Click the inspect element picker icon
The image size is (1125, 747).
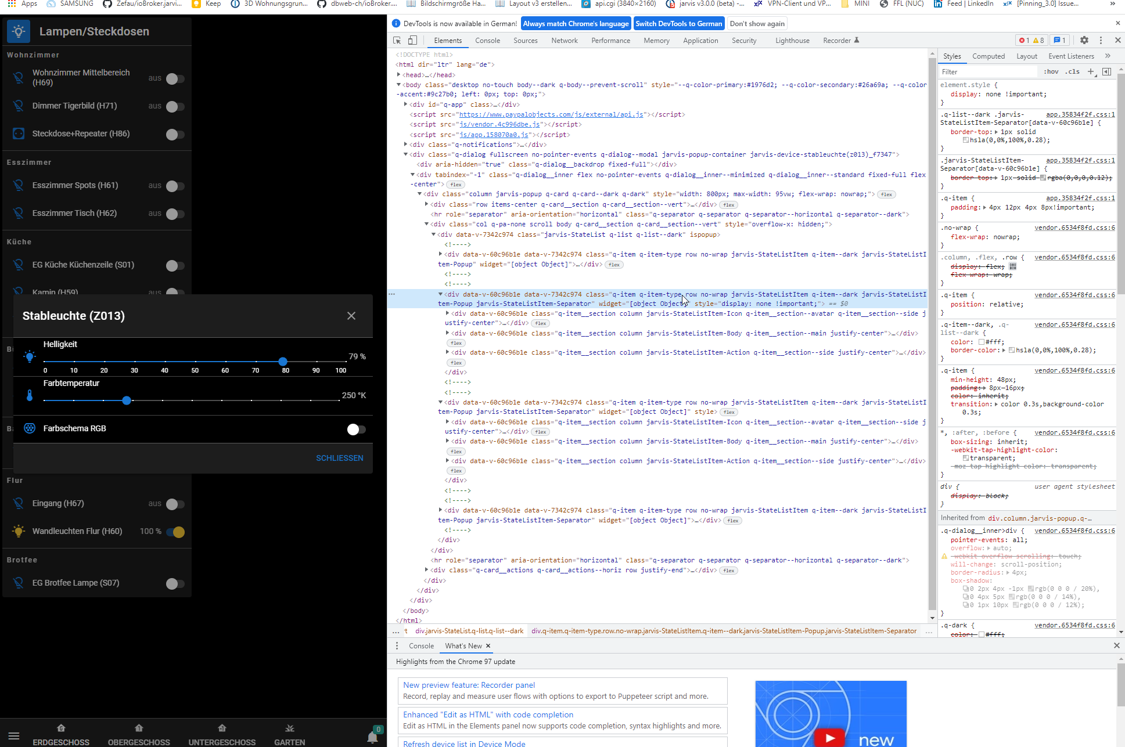click(397, 40)
